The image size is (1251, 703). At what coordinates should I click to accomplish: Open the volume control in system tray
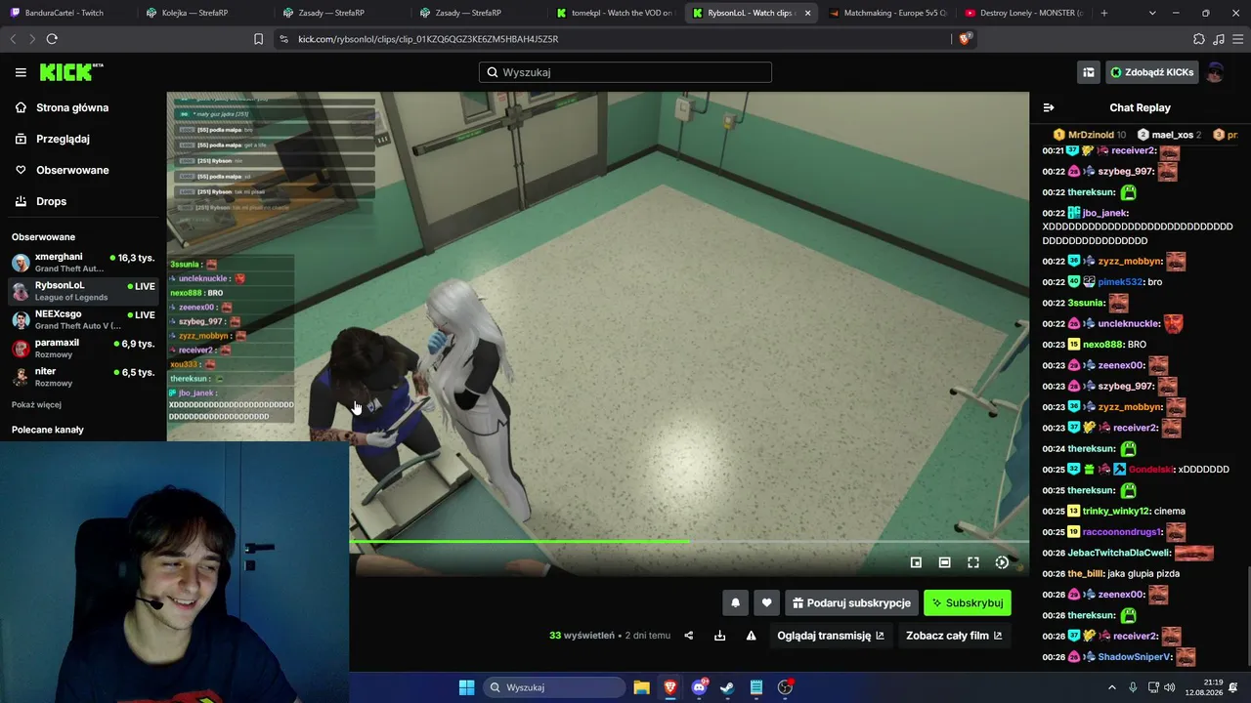[x=1170, y=687]
